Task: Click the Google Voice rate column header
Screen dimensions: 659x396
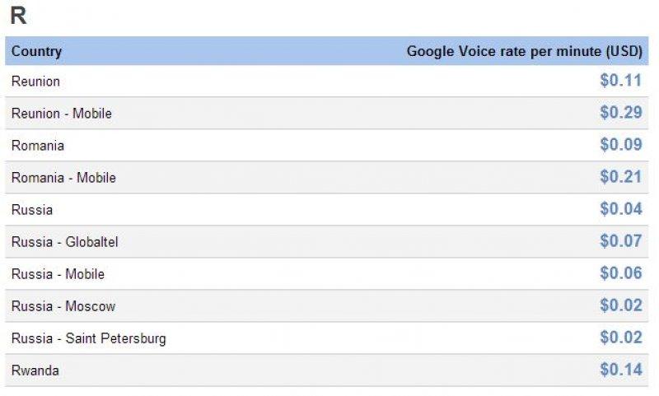Action: point(524,51)
